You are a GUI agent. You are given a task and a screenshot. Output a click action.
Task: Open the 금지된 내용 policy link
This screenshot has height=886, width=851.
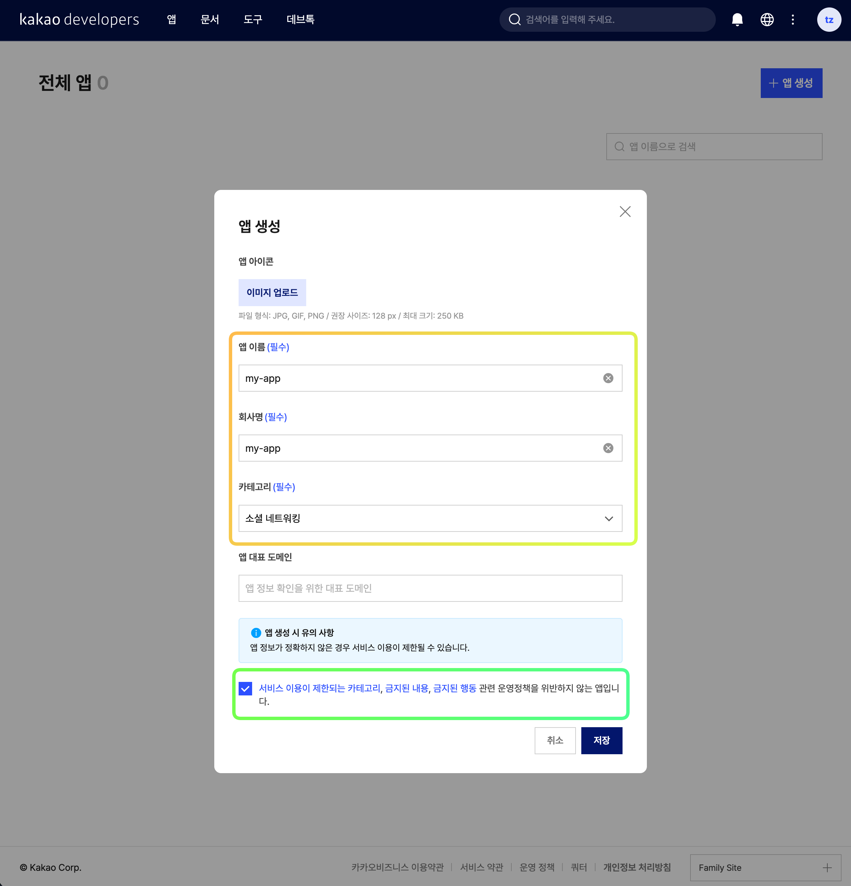point(407,688)
